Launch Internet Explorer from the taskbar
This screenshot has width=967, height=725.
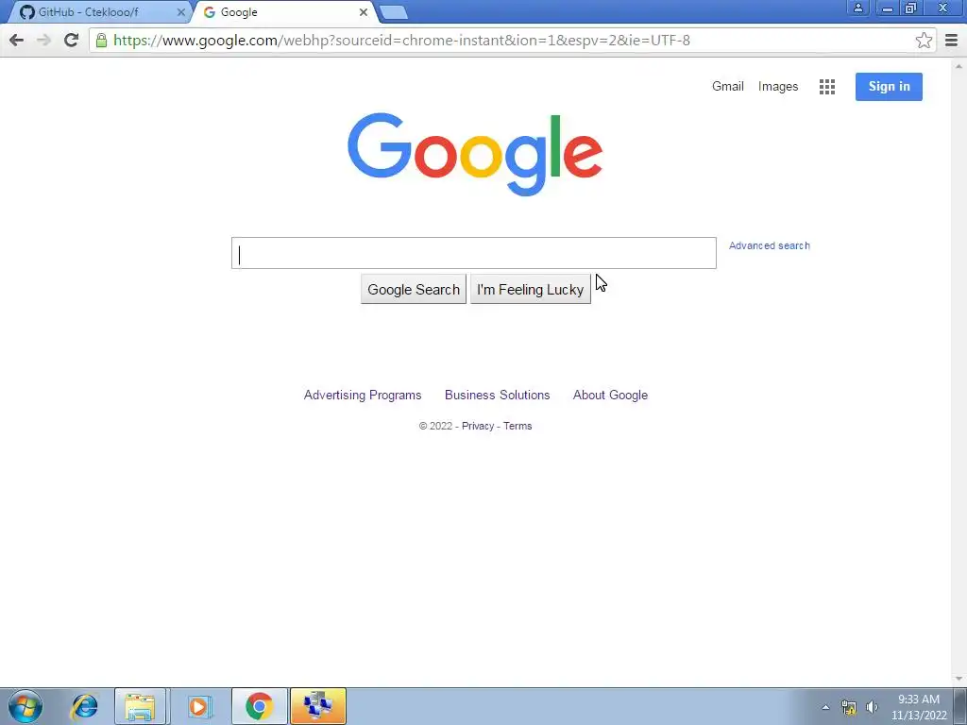click(x=84, y=706)
